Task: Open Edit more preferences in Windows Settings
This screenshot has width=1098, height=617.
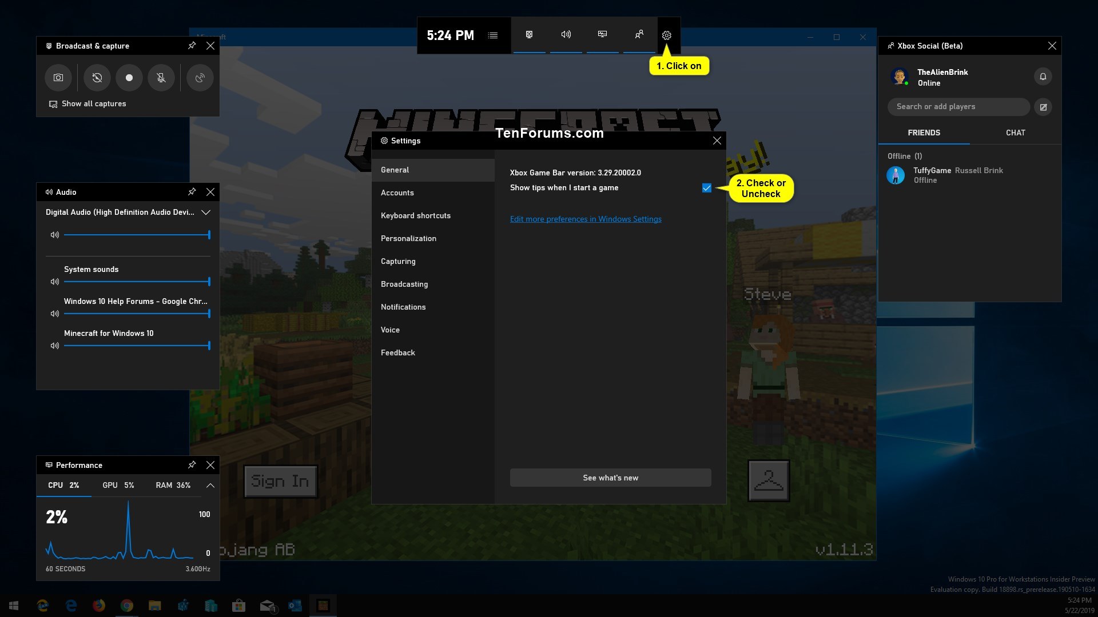Action: point(585,218)
